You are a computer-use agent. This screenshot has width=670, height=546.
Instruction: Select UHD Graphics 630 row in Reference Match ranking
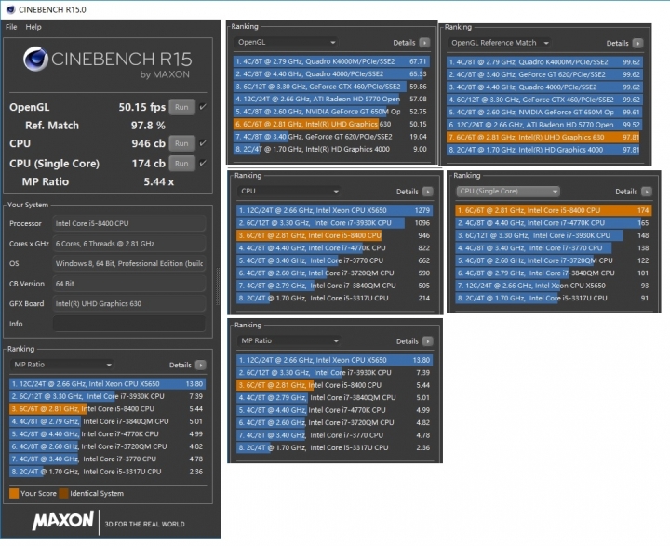544,137
